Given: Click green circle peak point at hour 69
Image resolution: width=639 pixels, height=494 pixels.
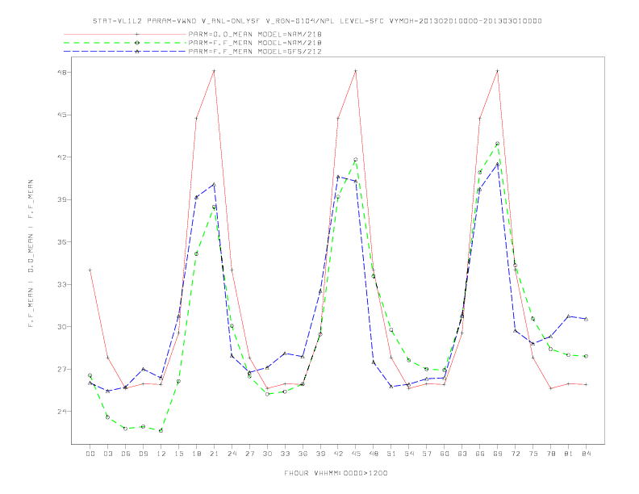Looking at the screenshot, I should pos(498,144).
